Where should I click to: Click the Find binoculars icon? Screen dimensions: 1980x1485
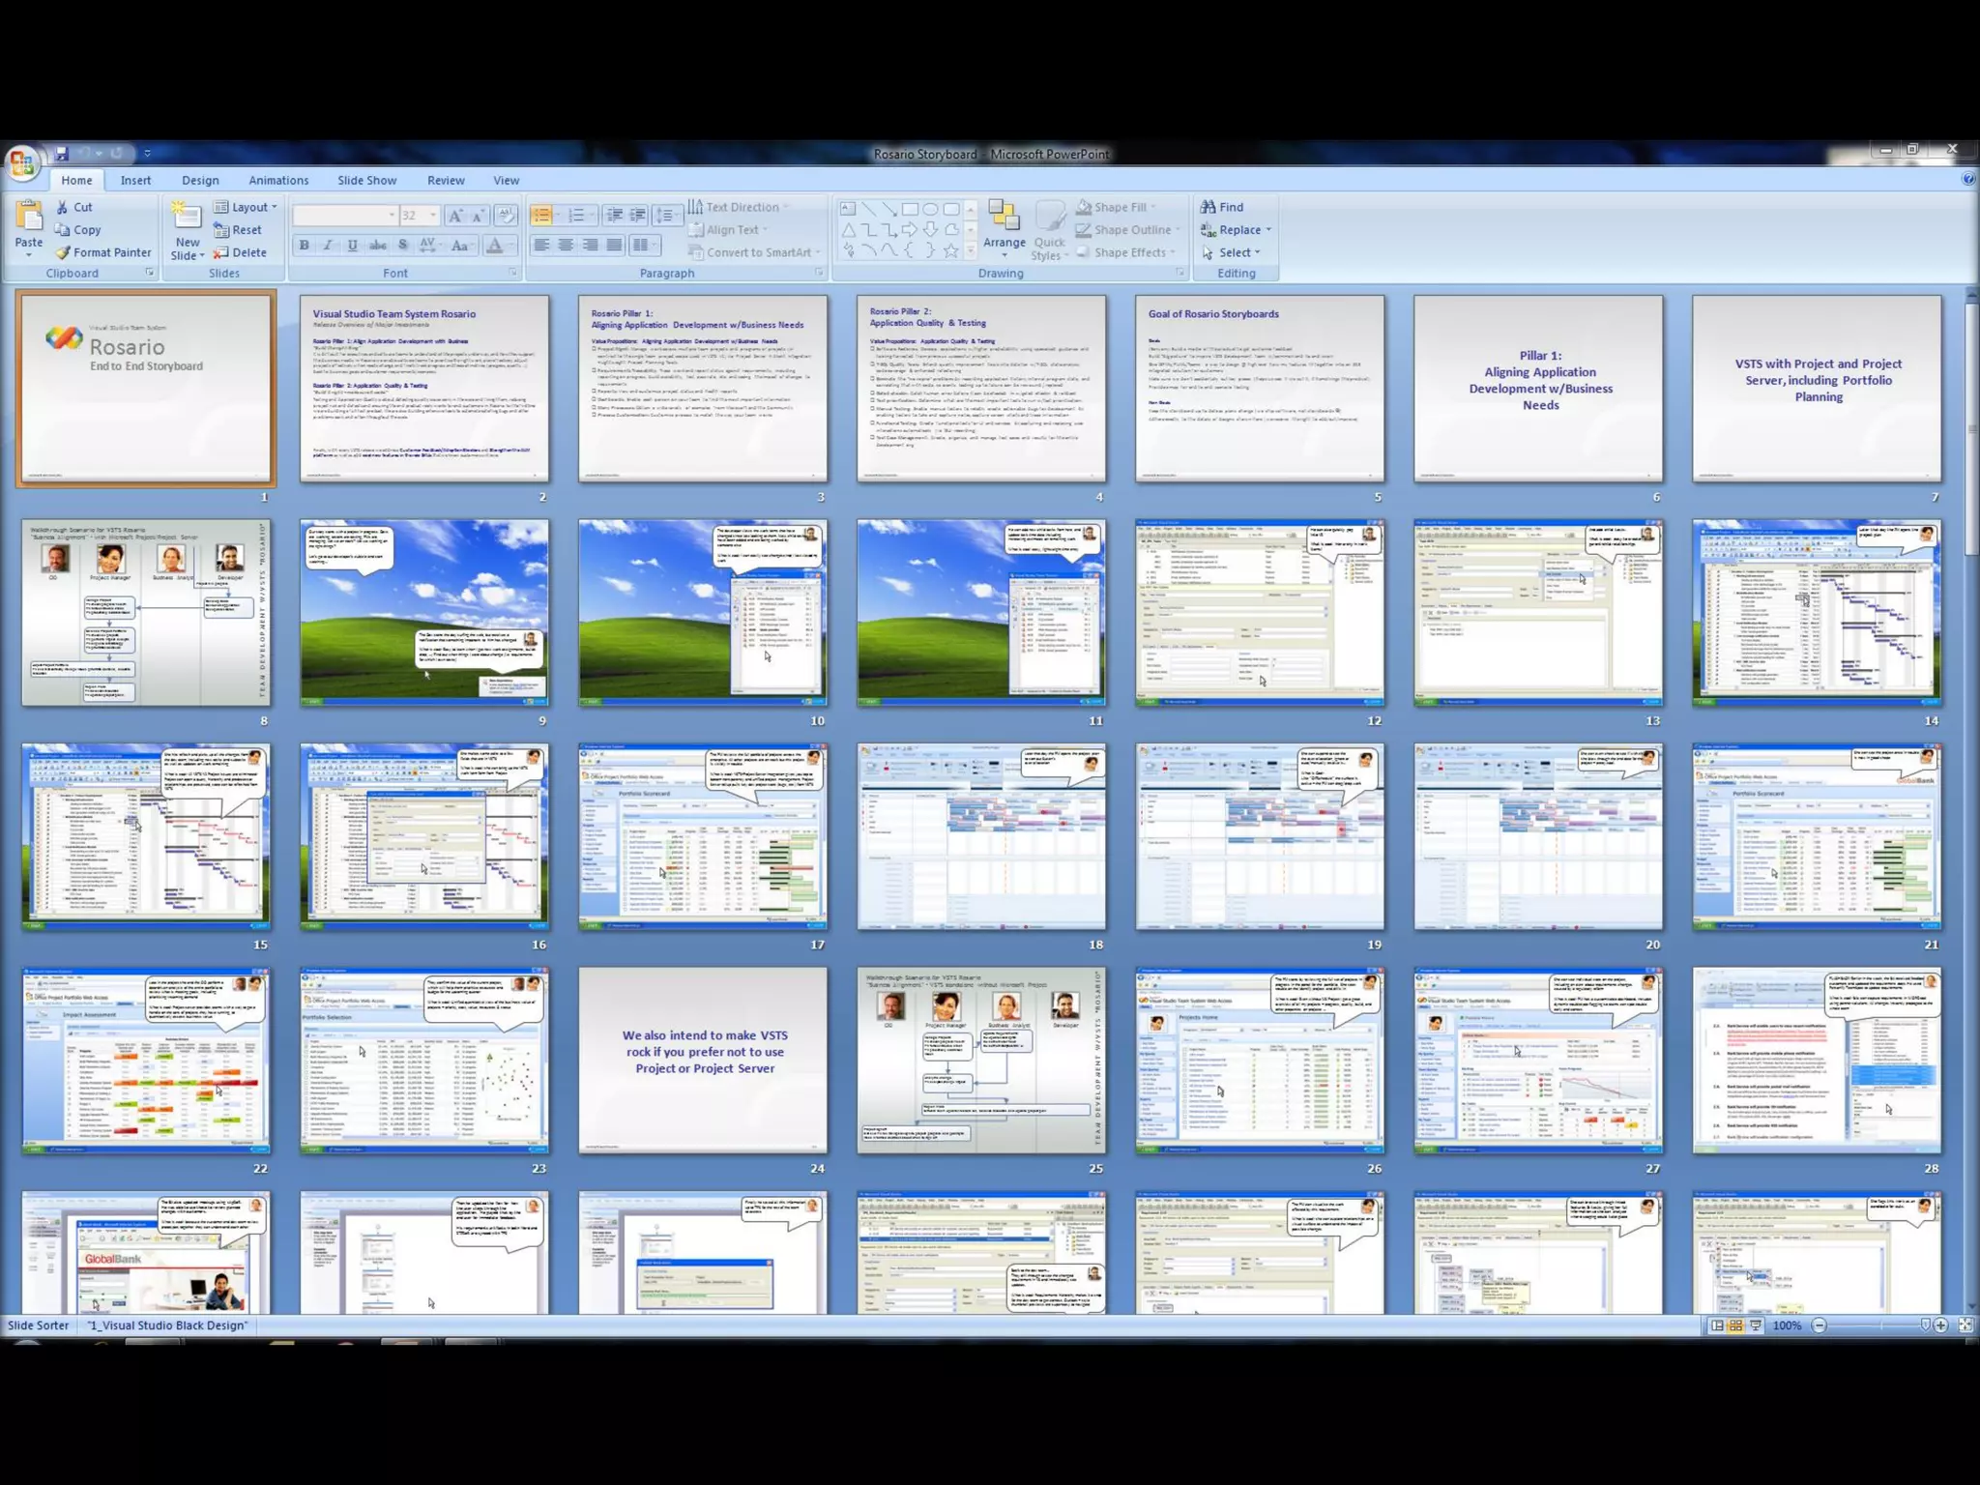1208,207
